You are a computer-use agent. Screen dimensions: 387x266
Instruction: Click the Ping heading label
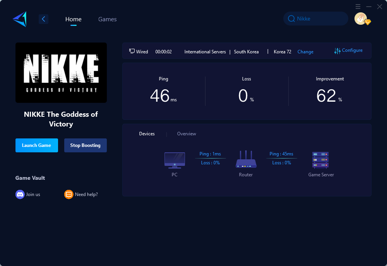(x=163, y=79)
